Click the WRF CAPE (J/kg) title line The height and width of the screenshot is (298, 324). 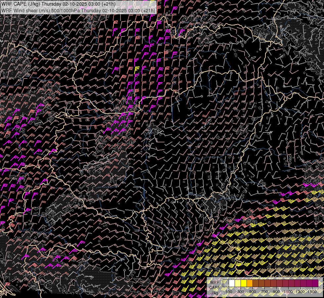pyautogui.click(x=58, y=4)
